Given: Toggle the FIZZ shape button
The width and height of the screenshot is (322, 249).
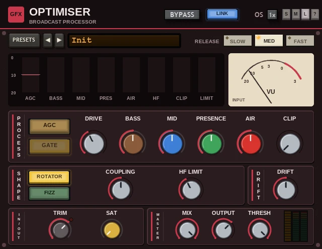Looking at the screenshot, I should click(x=49, y=193).
